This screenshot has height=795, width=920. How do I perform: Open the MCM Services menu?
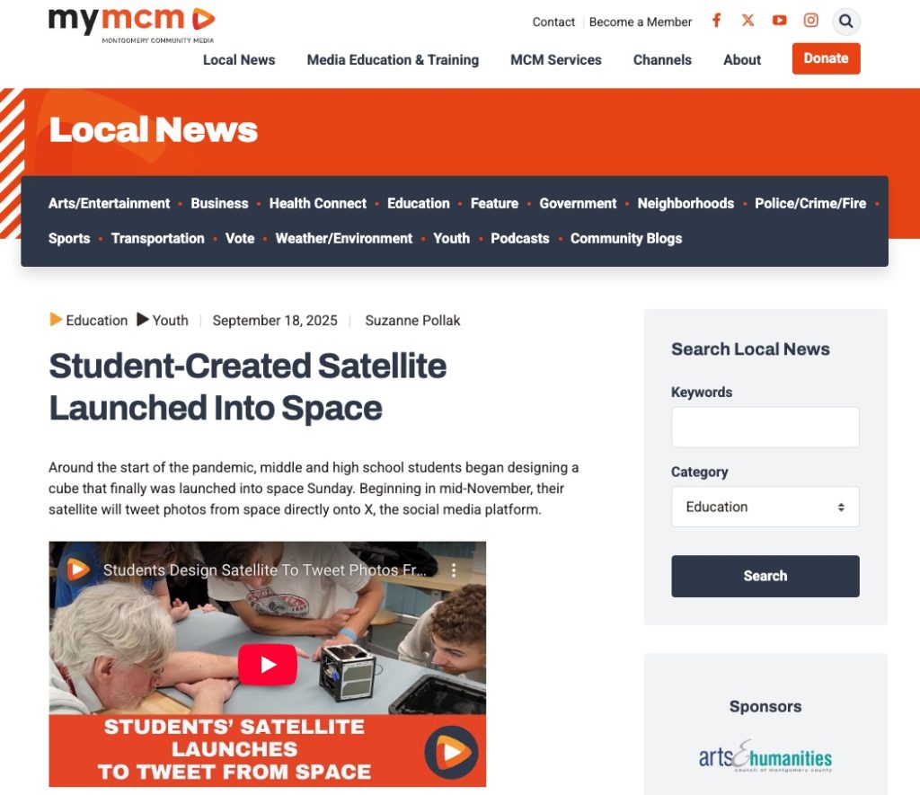pyautogui.click(x=555, y=60)
